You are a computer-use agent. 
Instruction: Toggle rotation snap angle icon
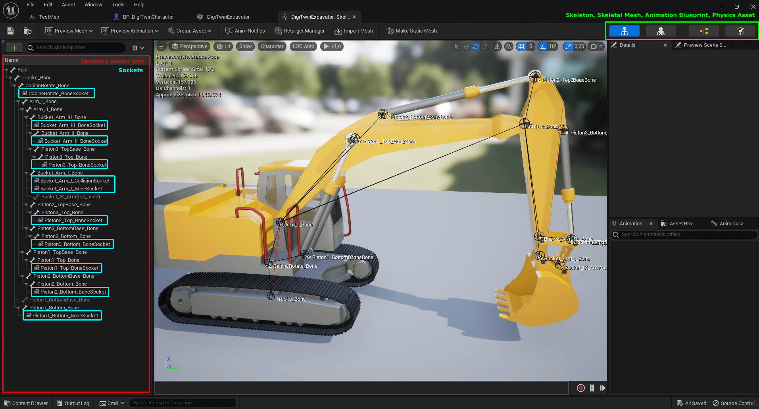[542, 46]
